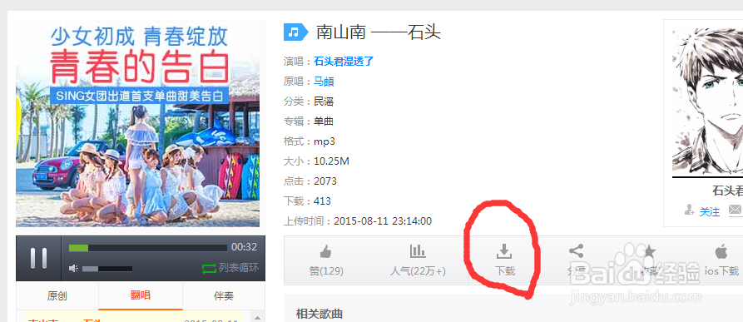Click the 下载 download icon
Screen dimensions: 743x322
tap(504, 251)
